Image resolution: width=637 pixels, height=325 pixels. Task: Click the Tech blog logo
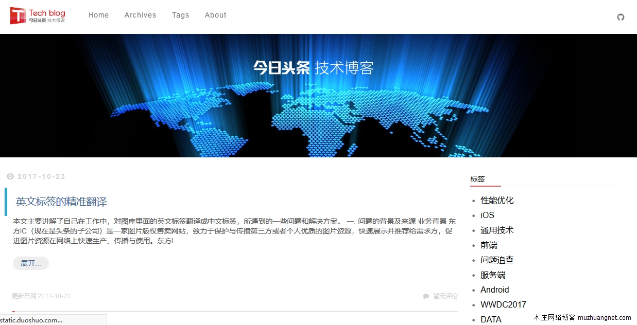pyautogui.click(x=39, y=15)
